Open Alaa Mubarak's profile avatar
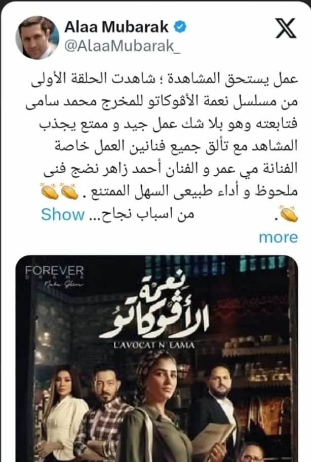Viewport: 311px width, 462px height. click(37, 37)
